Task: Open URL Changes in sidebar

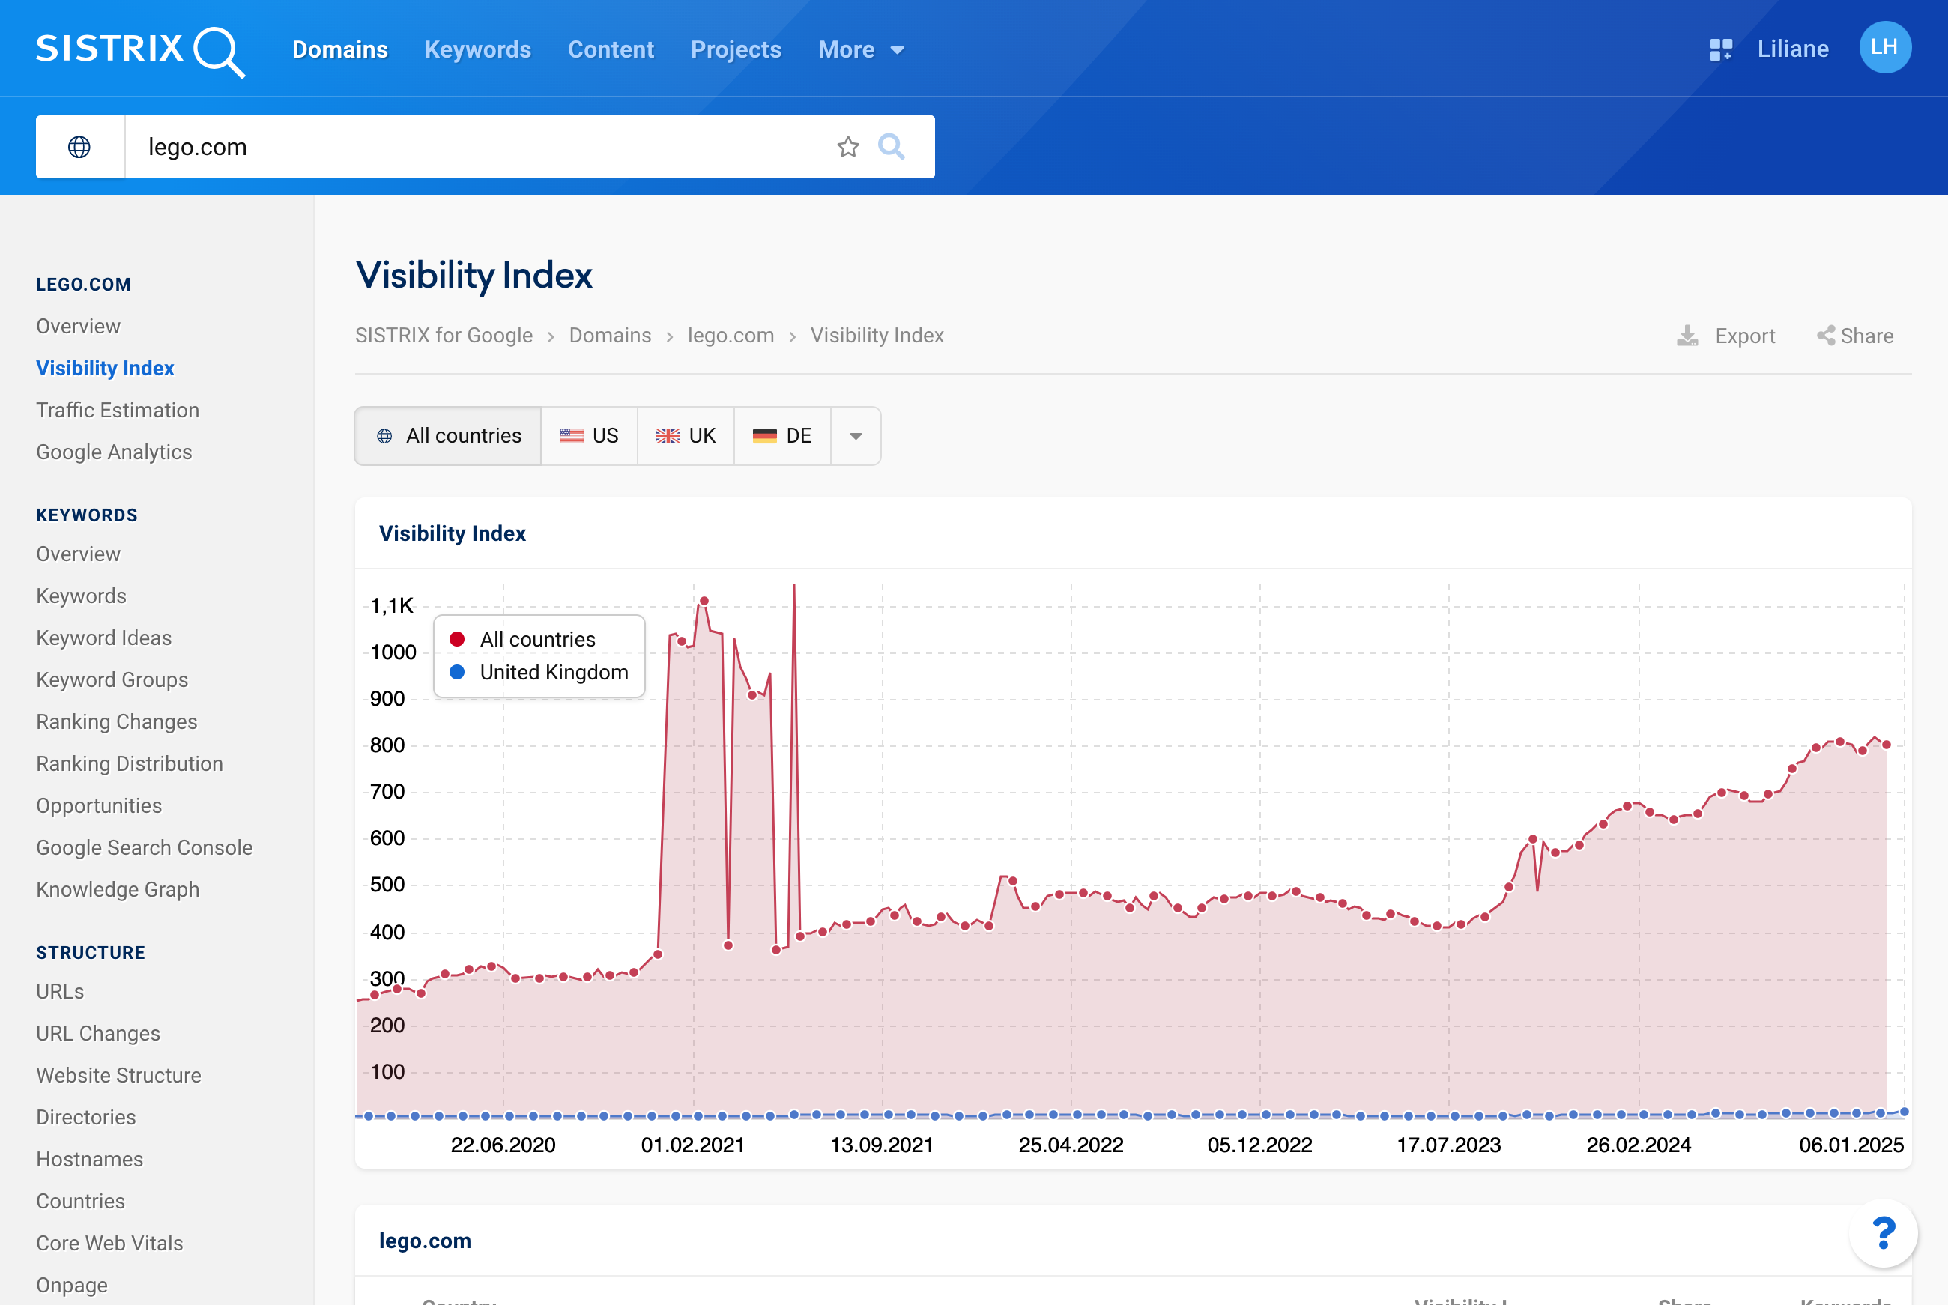Action: (x=98, y=1034)
